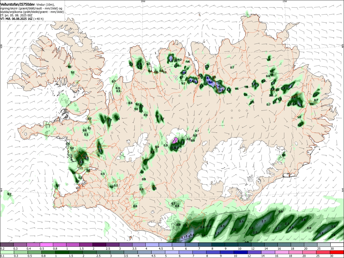Pick the dark teal 8 swatch, upper row
The height and width of the screenshot is (258, 344).
pyautogui.click(x=218, y=245)
